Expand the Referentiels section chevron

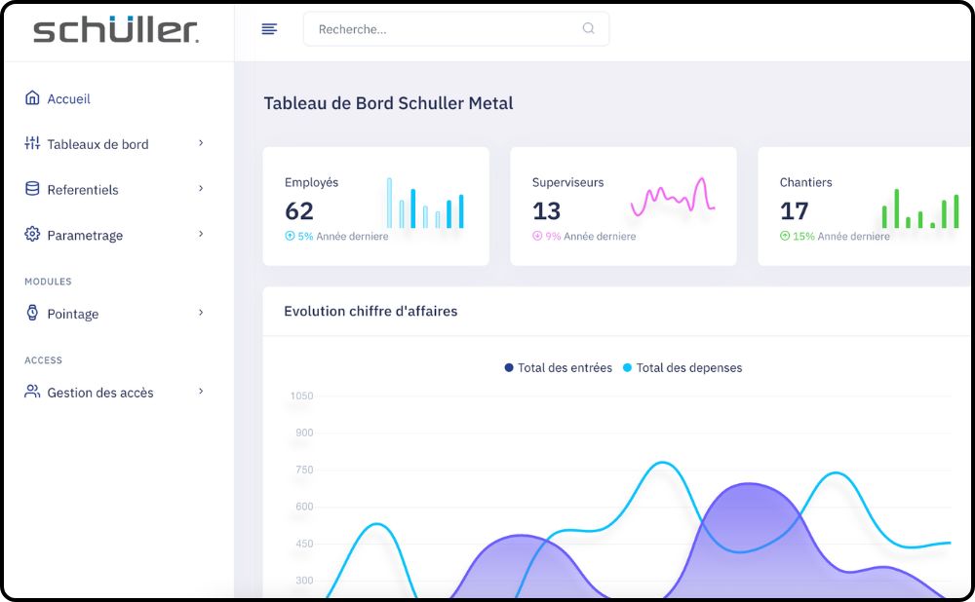[x=201, y=189]
